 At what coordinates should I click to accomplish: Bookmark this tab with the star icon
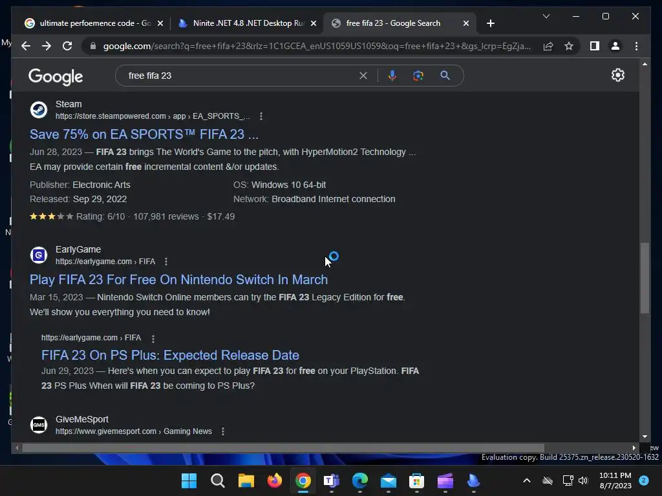click(x=569, y=46)
